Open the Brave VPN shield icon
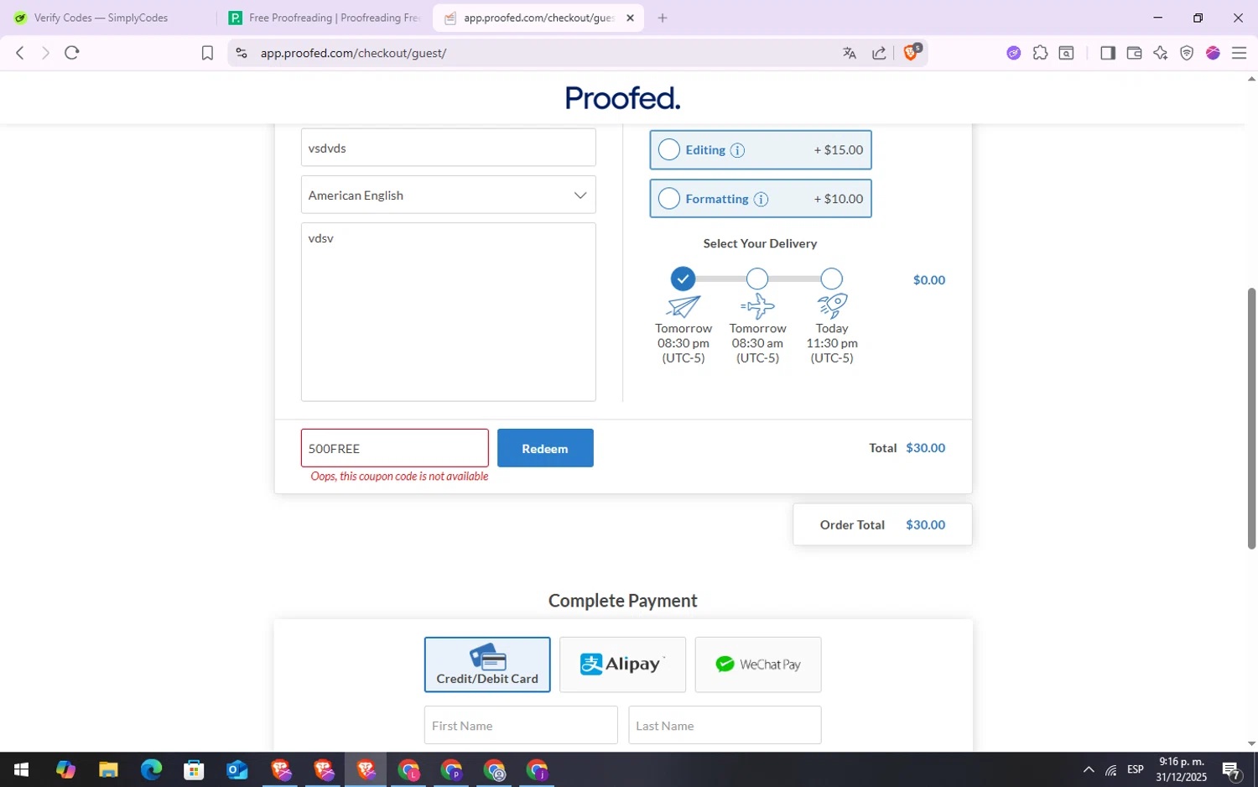Screen dimensions: 1258x787 (x=1187, y=53)
